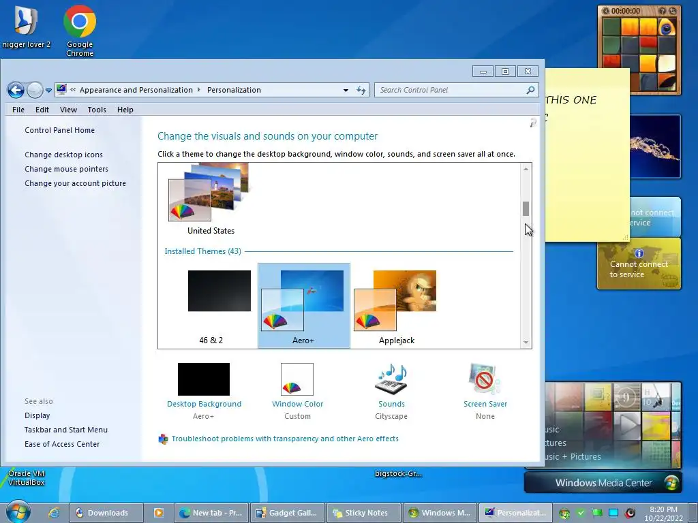Switch to the Windows Media Center taskbar button
Viewport: 698px width, 523px height.
[440, 513]
